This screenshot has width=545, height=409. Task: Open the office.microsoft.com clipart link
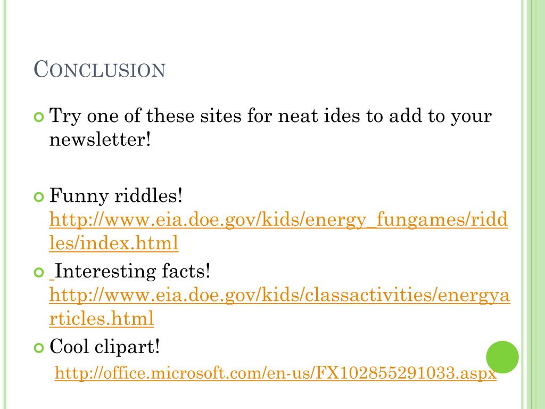click(x=275, y=373)
